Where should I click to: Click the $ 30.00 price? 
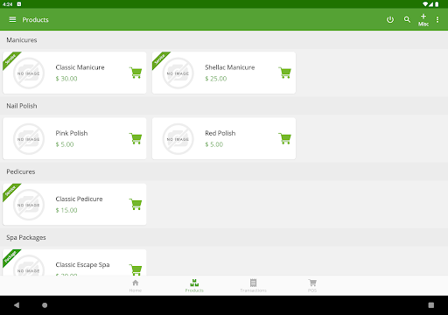[x=66, y=79]
